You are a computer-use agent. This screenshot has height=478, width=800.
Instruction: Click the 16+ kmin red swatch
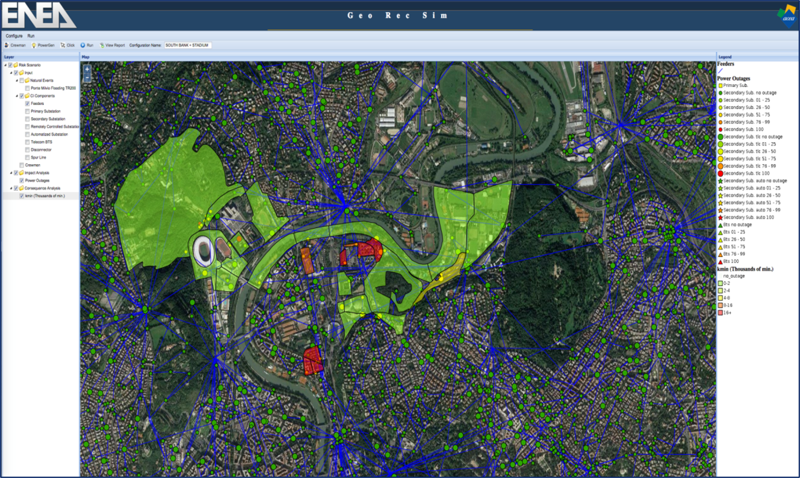point(720,312)
